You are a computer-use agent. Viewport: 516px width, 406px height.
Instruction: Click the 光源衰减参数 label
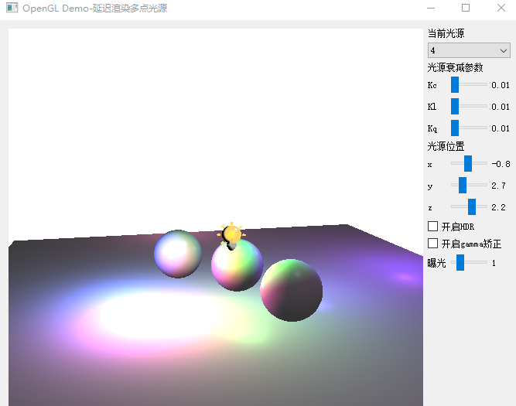coord(455,67)
